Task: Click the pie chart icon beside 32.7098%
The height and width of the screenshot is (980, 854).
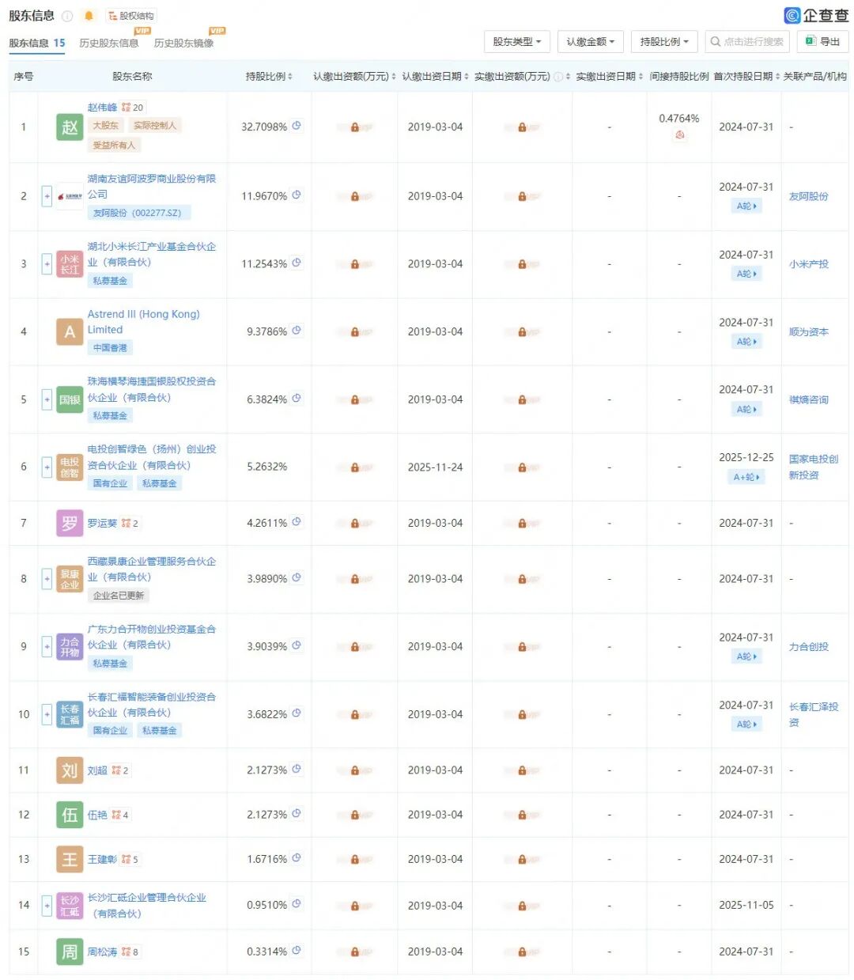Action: (297, 126)
